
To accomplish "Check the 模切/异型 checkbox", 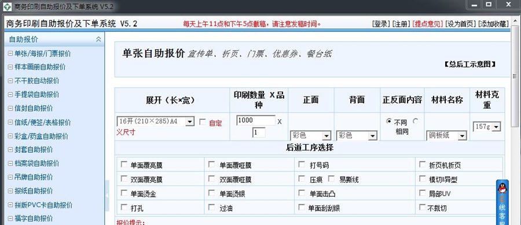I will [x=423, y=179].
